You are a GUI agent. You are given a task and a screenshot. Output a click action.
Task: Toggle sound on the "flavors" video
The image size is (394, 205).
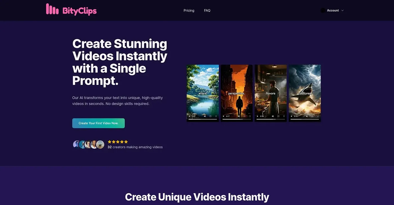(x=273, y=116)
